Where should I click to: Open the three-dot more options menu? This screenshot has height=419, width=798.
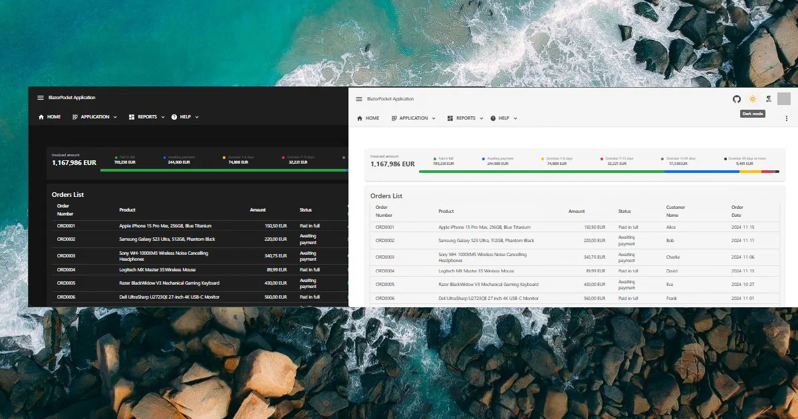787,118
